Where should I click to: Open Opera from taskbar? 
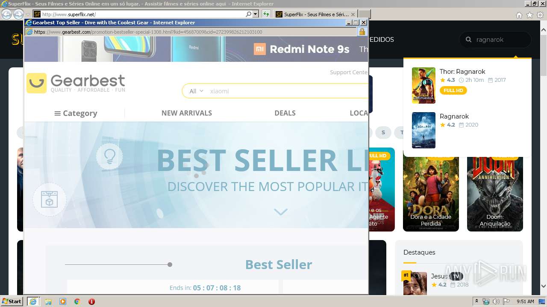coord(91,301)
